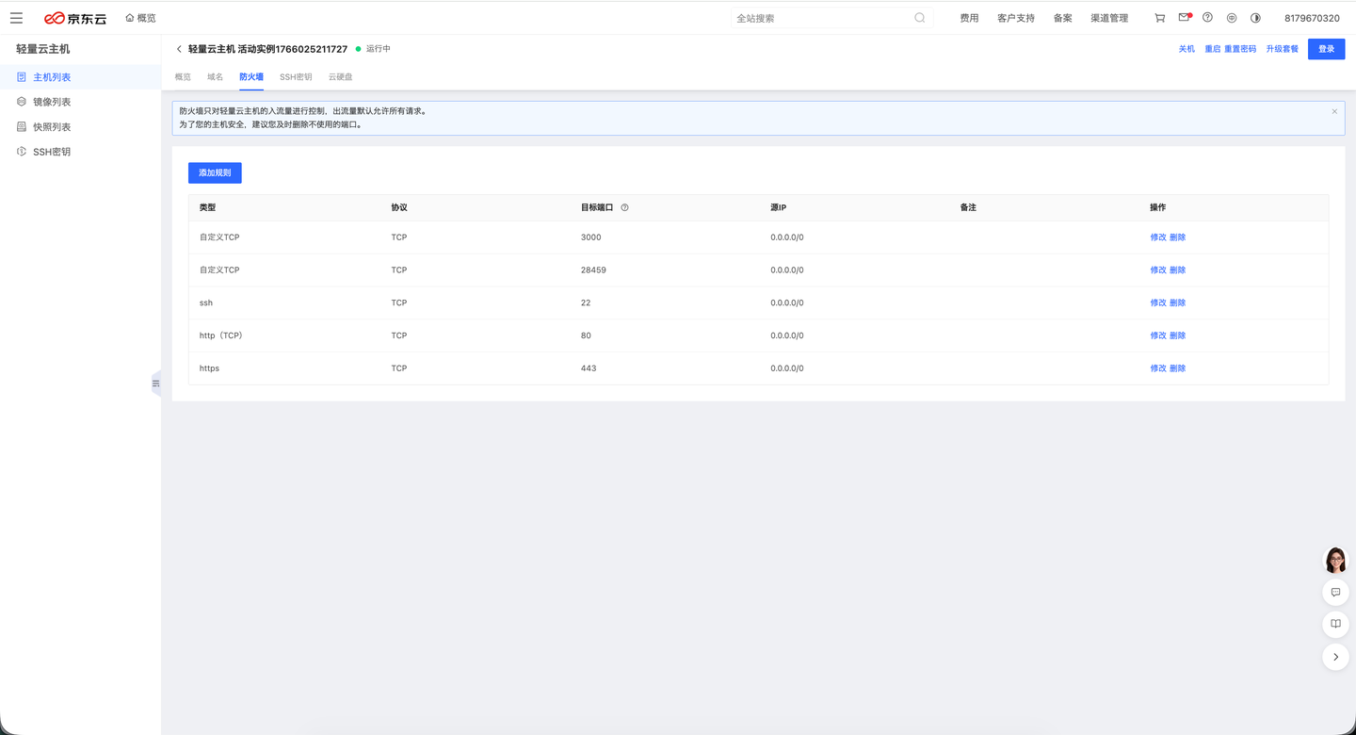Viewport: 1356px width, 735px height.
Task: Open the help question-mark icon in header
Action: [1207, 17]
